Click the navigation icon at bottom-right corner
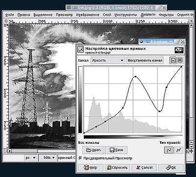Image resolution: width=196 pixels, height=177 pixels. point(191,151)
